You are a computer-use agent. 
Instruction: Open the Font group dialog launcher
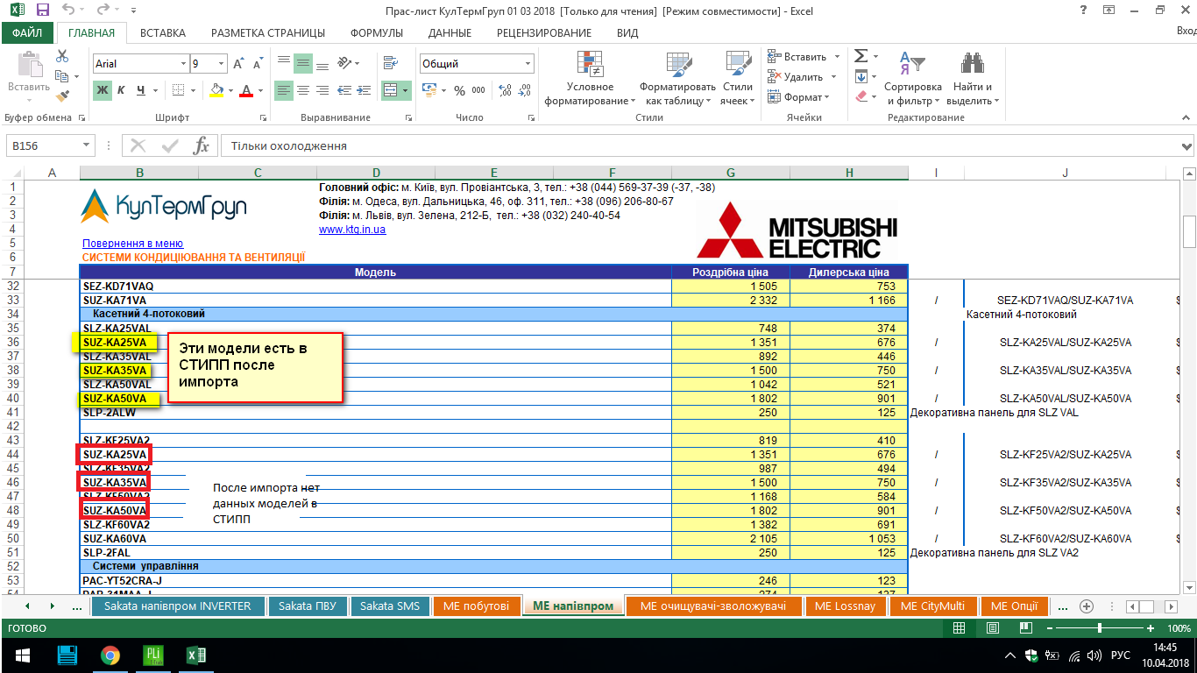pyautogui.click(x=263, y=117)
